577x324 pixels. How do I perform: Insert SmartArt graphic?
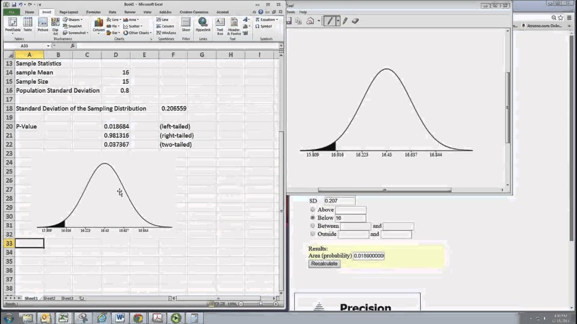pos(72,26)
